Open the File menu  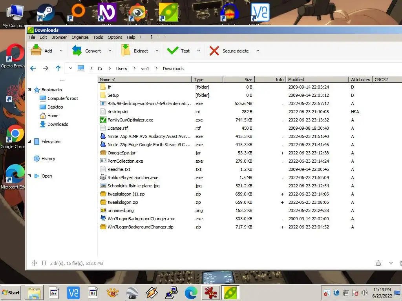click(x=32, y=37)
